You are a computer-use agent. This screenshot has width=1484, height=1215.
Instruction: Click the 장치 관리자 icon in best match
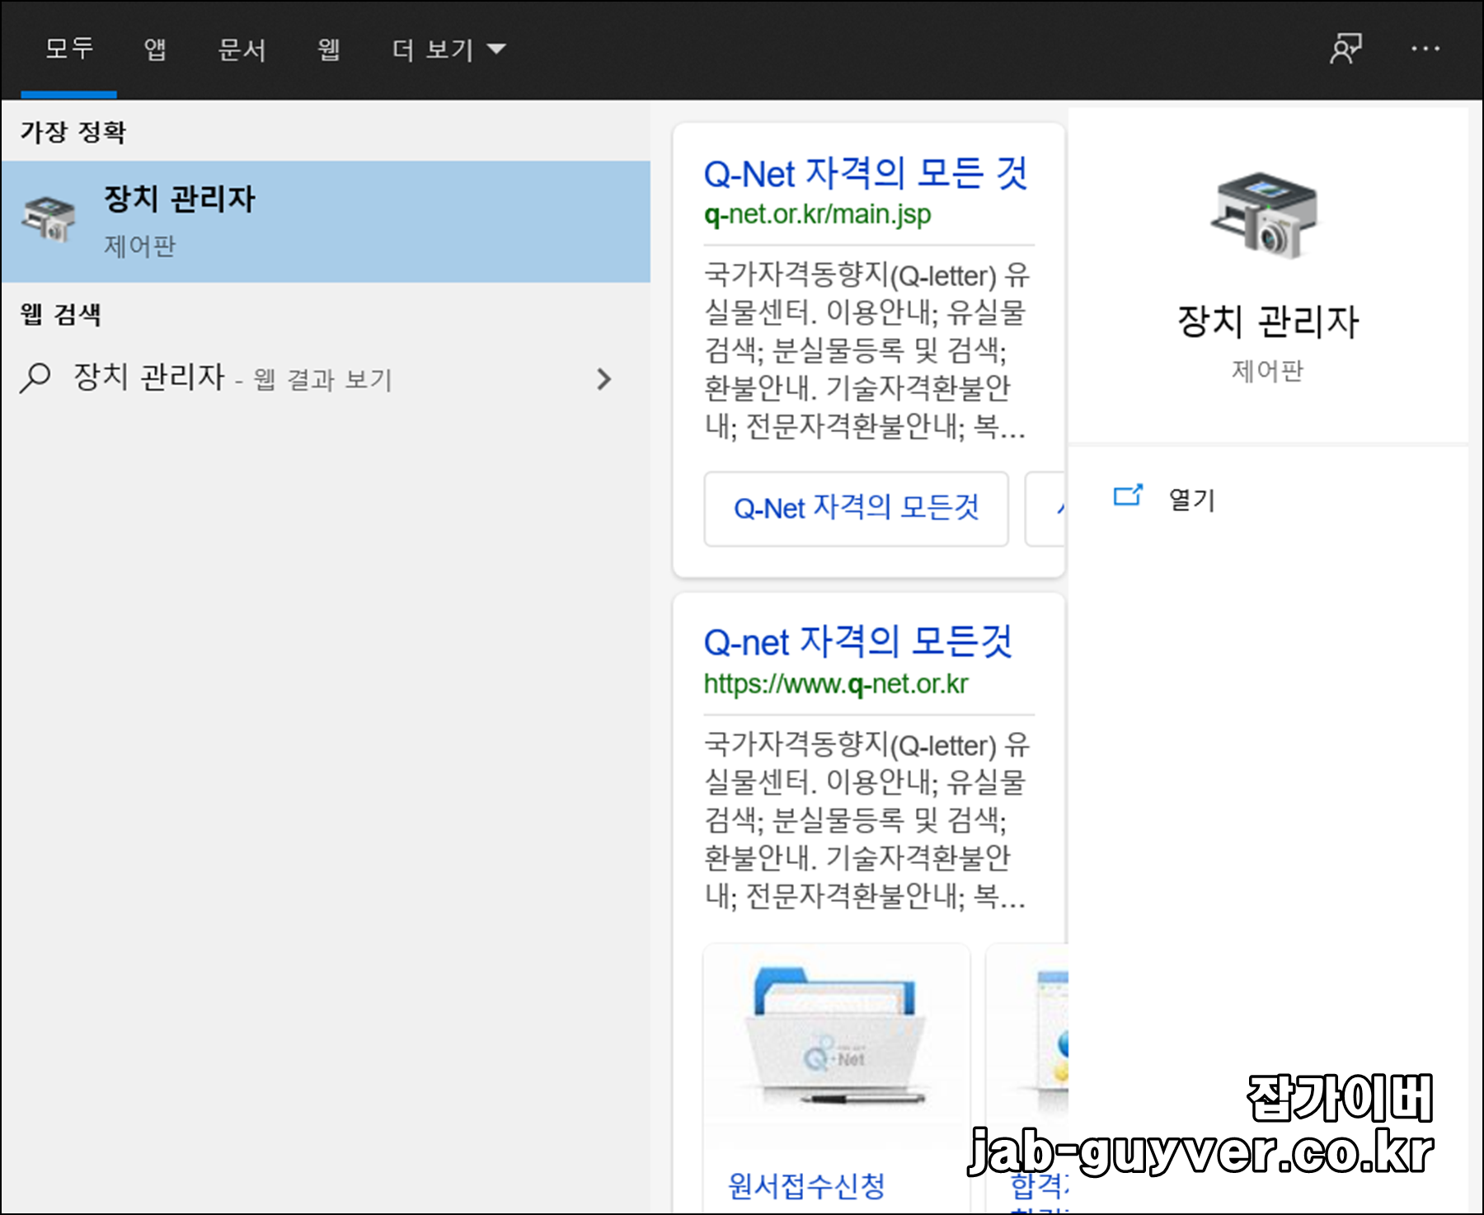point(49,220)
